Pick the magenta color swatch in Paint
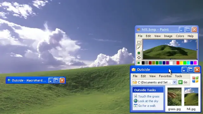 pyautogui.click(x=195, y=63)
